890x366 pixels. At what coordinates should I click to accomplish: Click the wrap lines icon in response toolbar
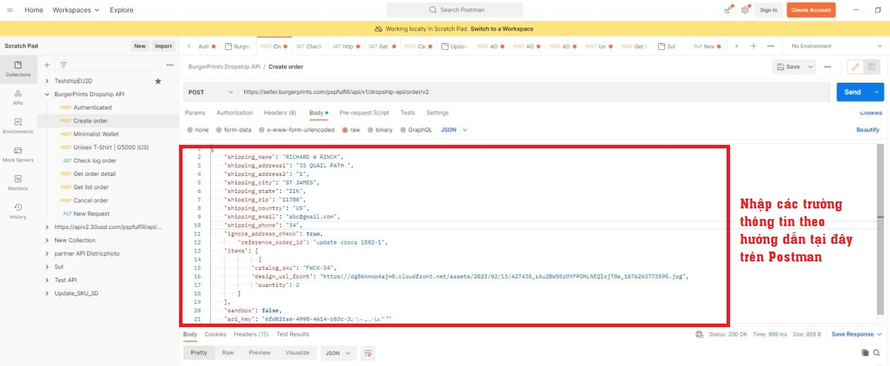[x=368, y=353]
